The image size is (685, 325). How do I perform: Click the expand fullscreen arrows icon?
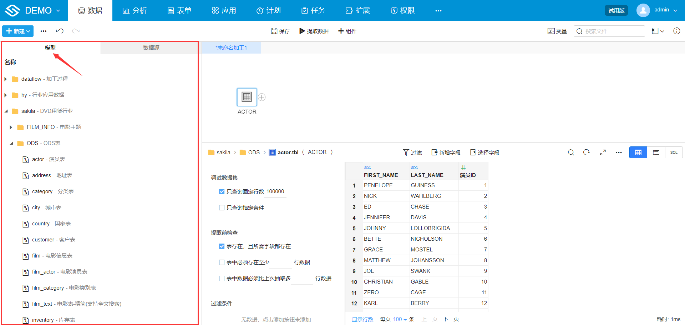click(x=603, y=152)
